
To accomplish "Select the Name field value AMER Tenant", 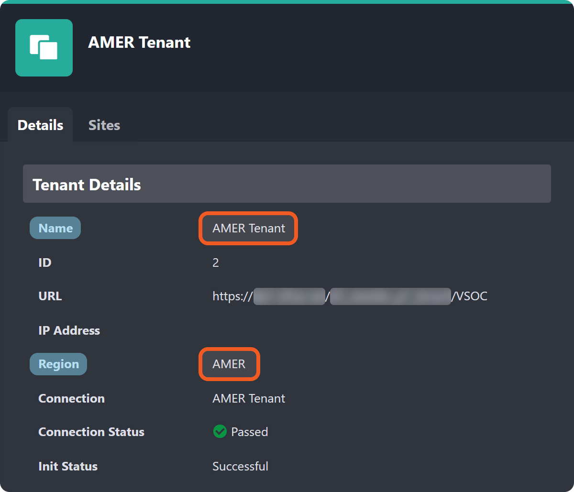I will tap(249, 228).
